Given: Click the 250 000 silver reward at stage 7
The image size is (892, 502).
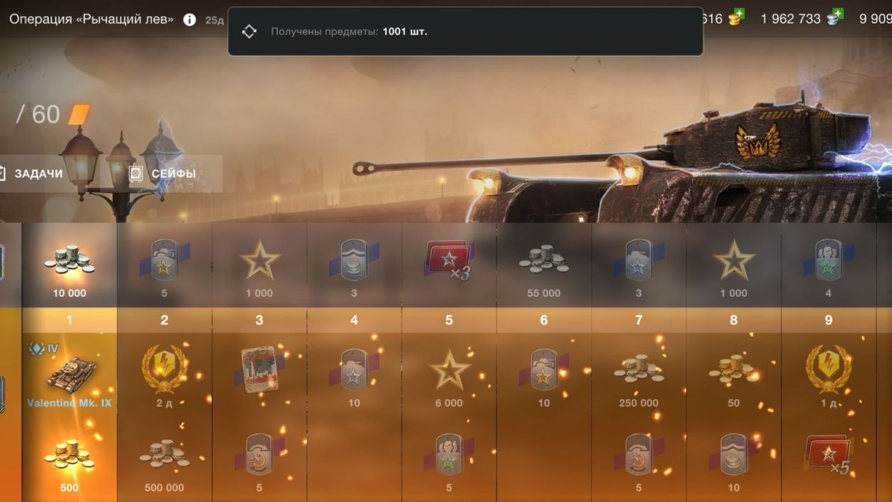Looking at the screenshot, I should click(x=639, y=374).
